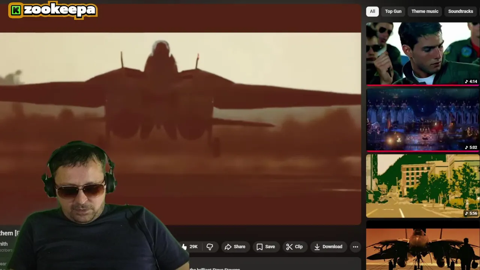Viewport: 480px width, 270px height.
Task: Open the 5:02 concert video thumbnail
Action: click(x=423, y=120)
